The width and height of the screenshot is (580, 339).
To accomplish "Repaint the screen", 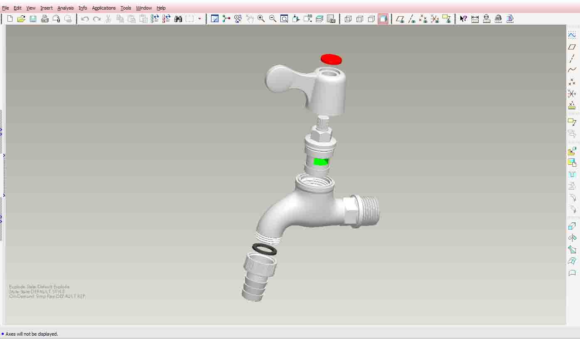I will coord(215,19).
